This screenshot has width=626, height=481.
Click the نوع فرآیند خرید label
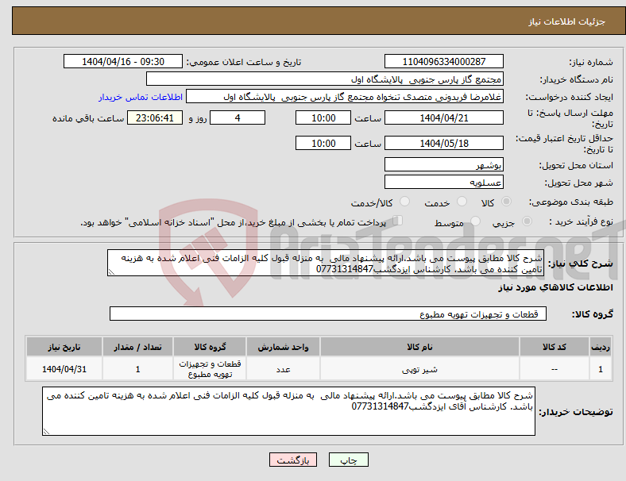click(582, 221)
